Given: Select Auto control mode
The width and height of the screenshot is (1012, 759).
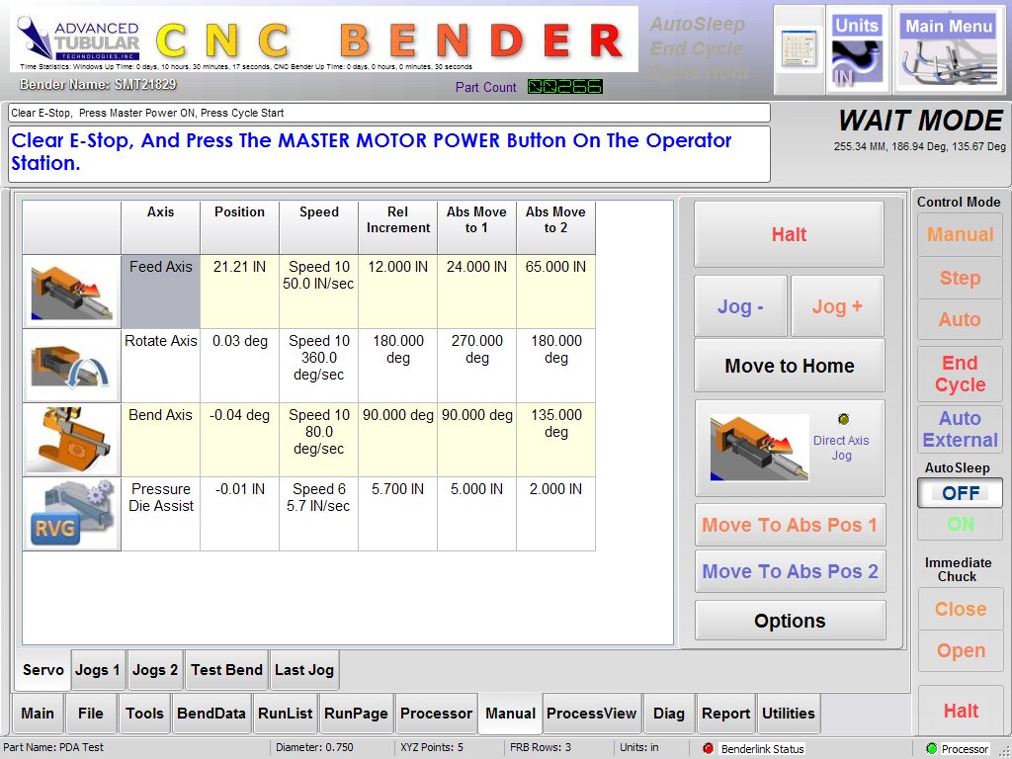Looking at the screenshot, I should 960,320.
